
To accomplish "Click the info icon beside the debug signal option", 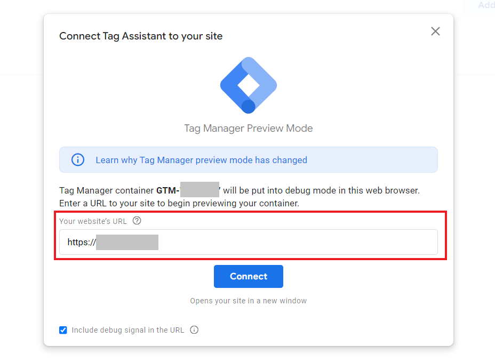I will point(194,330).
